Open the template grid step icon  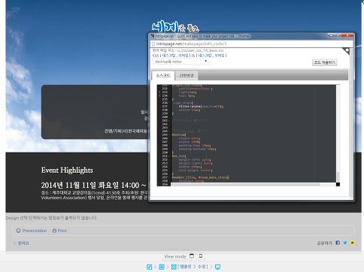(x=174, y=267)
